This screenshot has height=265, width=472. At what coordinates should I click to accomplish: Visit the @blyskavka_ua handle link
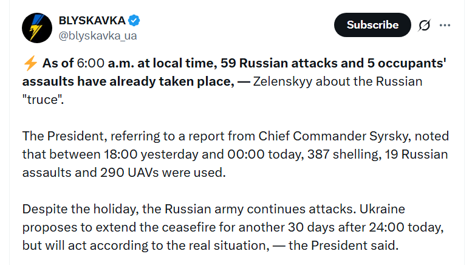point(98,36)
